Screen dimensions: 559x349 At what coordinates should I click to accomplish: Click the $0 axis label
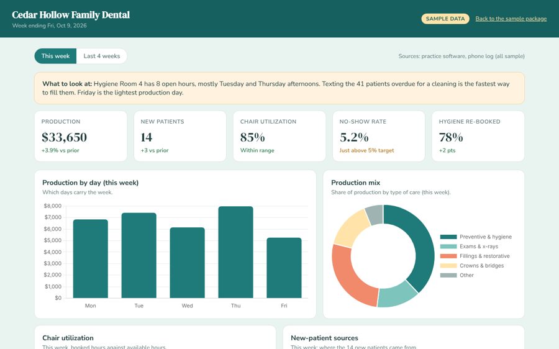[58, 297]
